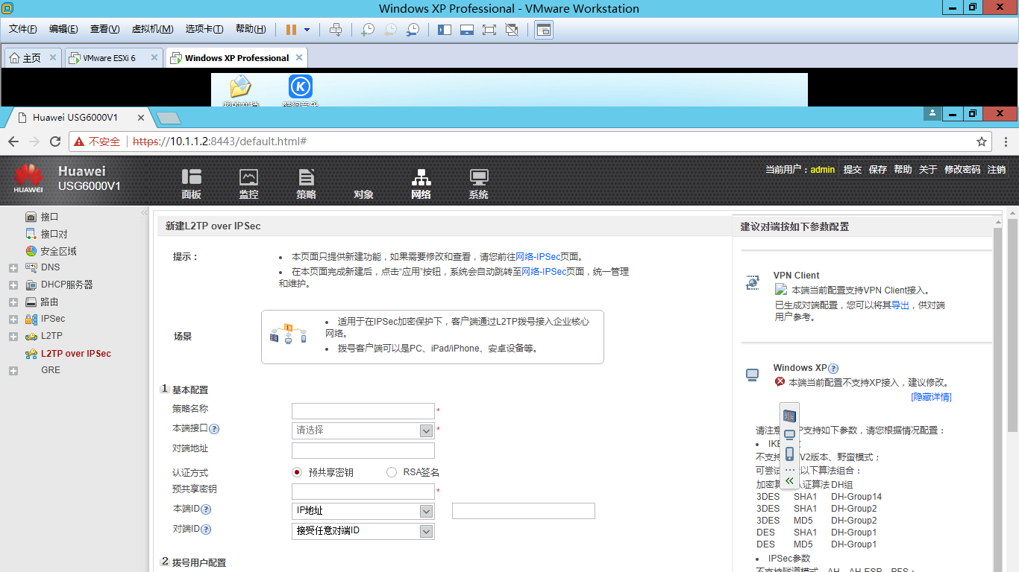The image size is (1019, 572).
Task: Open the 选项卡(T) menu
Action: click(204, 29)
